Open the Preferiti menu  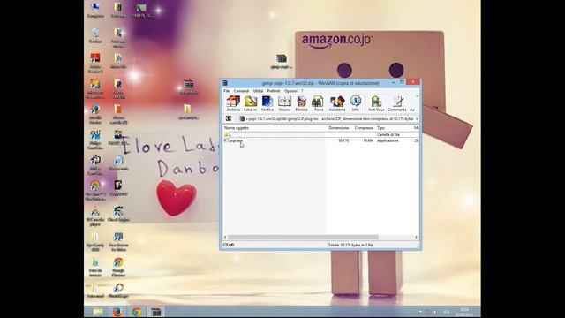(x=274, y=91)
